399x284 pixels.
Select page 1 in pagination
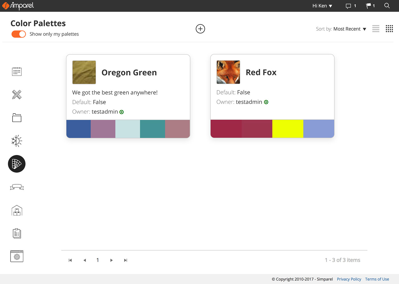pyautogui.click(x=98, y=260)
